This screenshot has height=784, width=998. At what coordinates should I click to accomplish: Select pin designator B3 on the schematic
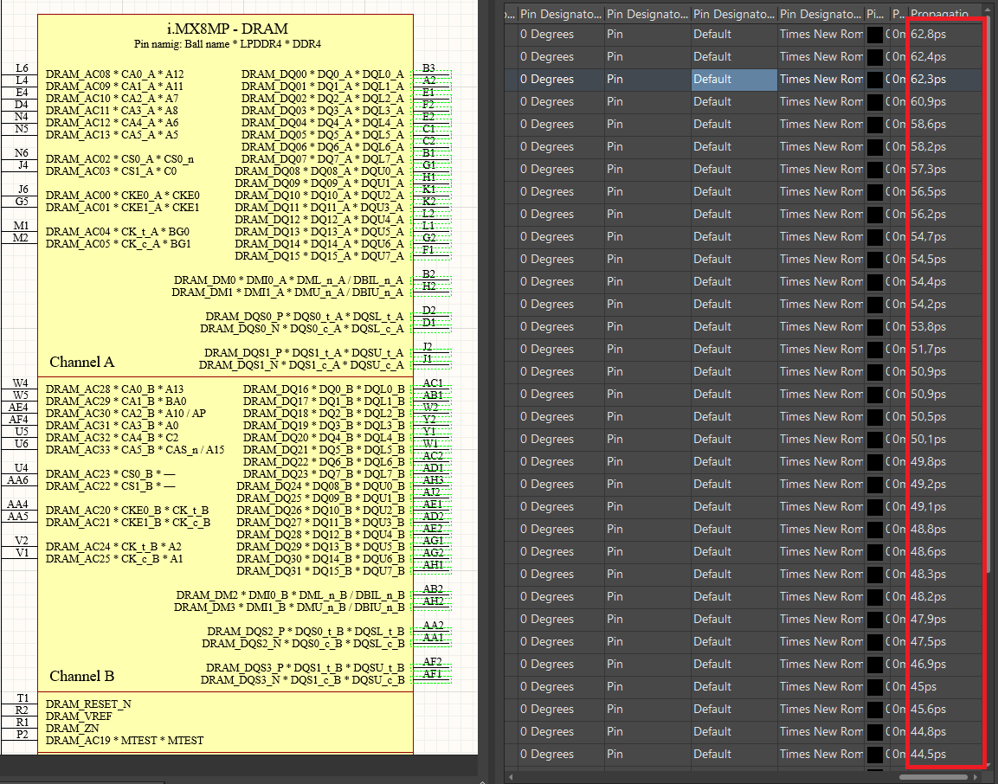pos(432,67)
